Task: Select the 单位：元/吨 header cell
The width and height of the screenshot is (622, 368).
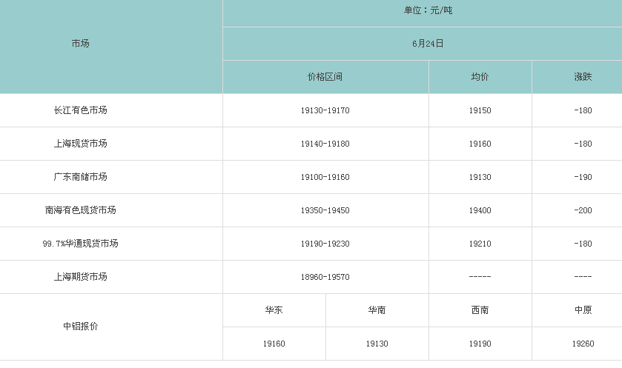Action: pos(428,10)
